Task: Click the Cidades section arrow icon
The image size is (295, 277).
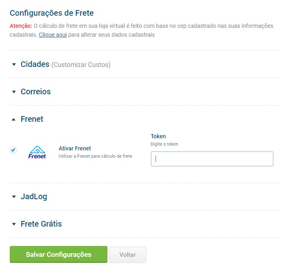Action: (14, 65)
